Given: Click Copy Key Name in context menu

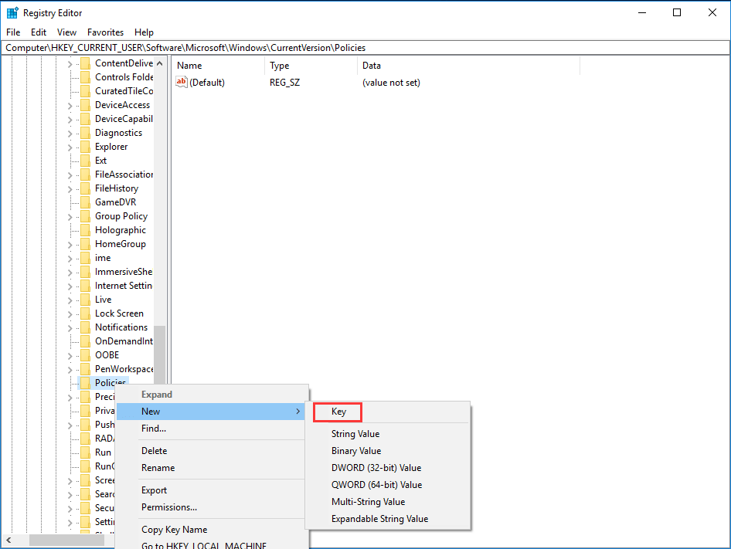Looking at the screenshot, I should coord(211,530).
